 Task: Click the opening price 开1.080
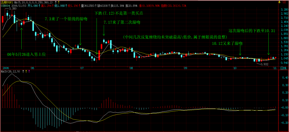click(x=33, y=6)
